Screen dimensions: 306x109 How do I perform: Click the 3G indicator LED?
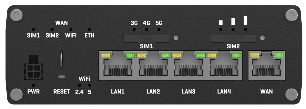point(134,30)
